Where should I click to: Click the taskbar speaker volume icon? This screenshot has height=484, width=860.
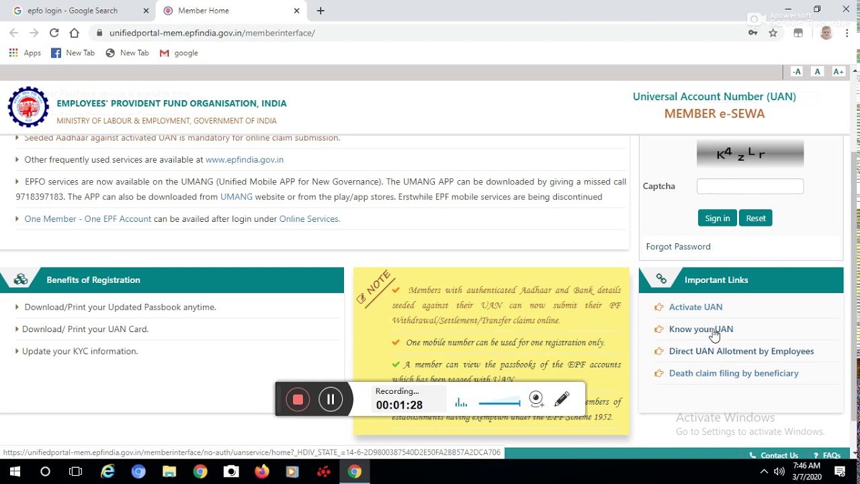click(x=779, y=472)
